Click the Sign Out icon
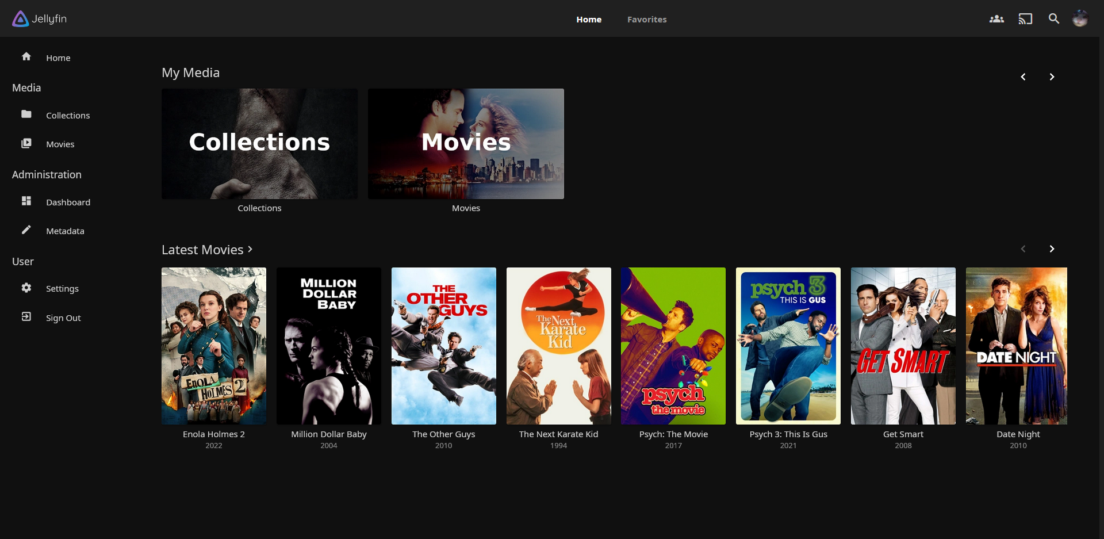Screen dimensions: 1104x539 pyautogui.click(x=26, y=317)
